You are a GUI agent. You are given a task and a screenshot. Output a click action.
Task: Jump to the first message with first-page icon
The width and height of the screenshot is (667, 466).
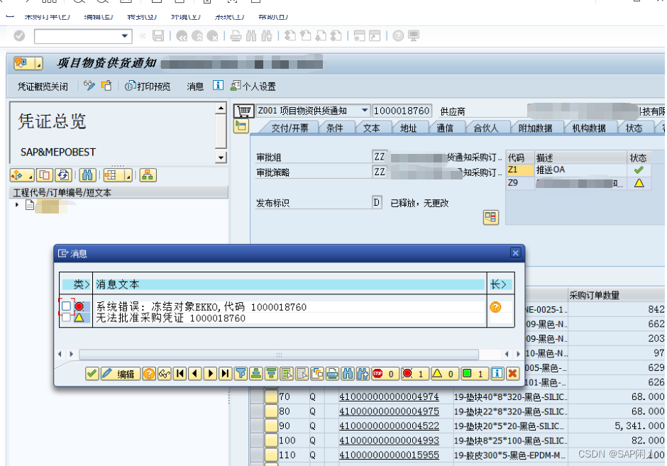pos(180,374)
